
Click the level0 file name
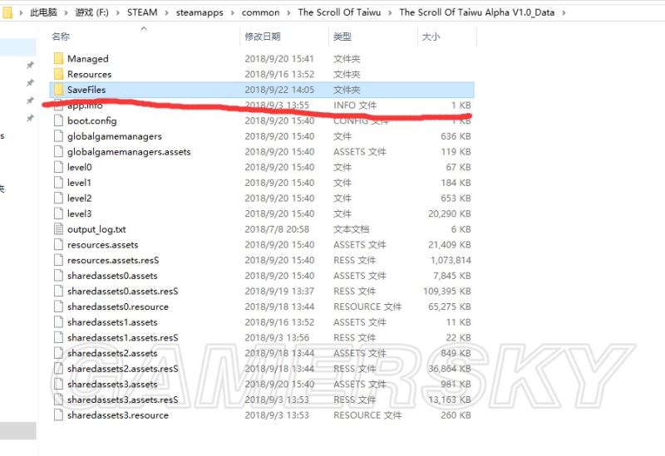click(x=79, y=167)
